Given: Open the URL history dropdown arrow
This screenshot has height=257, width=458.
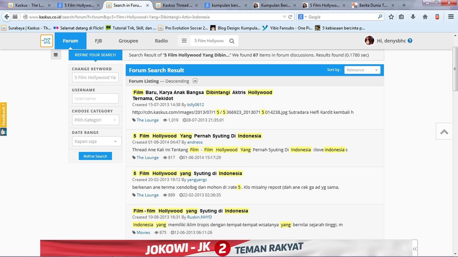Looking at the screenshot, I should 284,17.
